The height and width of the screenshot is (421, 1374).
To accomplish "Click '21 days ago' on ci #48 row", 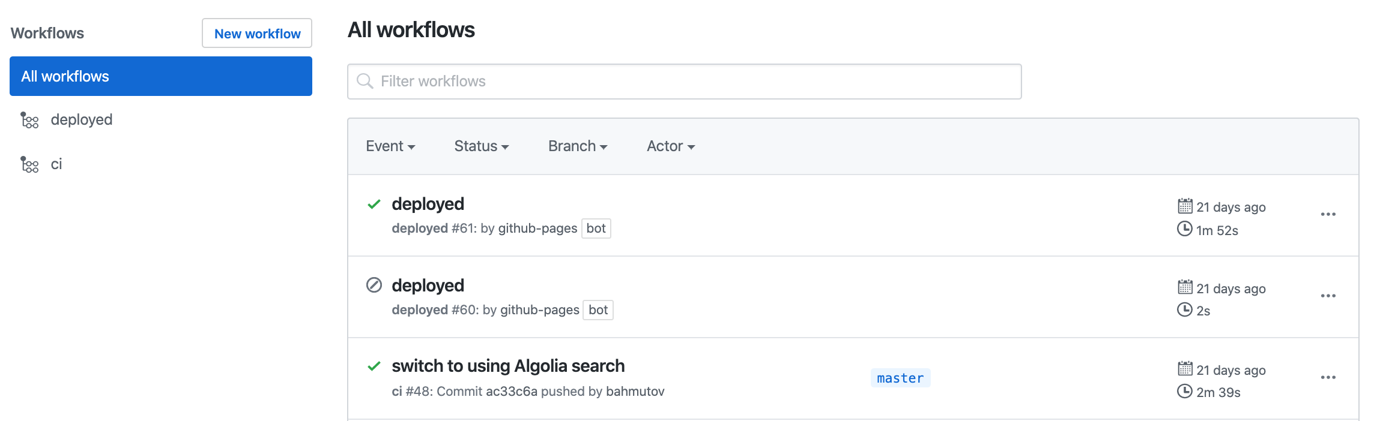I will [x=1231, y=370].
